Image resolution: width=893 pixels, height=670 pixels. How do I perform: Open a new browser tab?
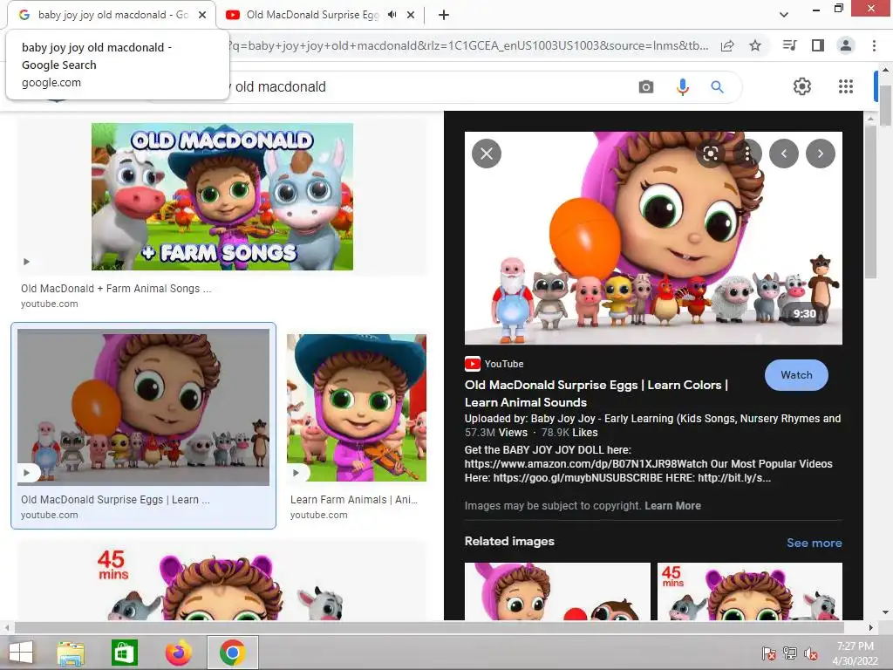pyautogui.click(x=444, y=16)
